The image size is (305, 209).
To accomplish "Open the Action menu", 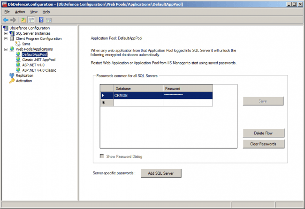I will coord(20,12).
